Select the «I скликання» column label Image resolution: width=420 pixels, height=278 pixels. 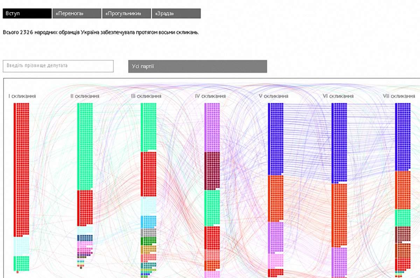(22, 96)
